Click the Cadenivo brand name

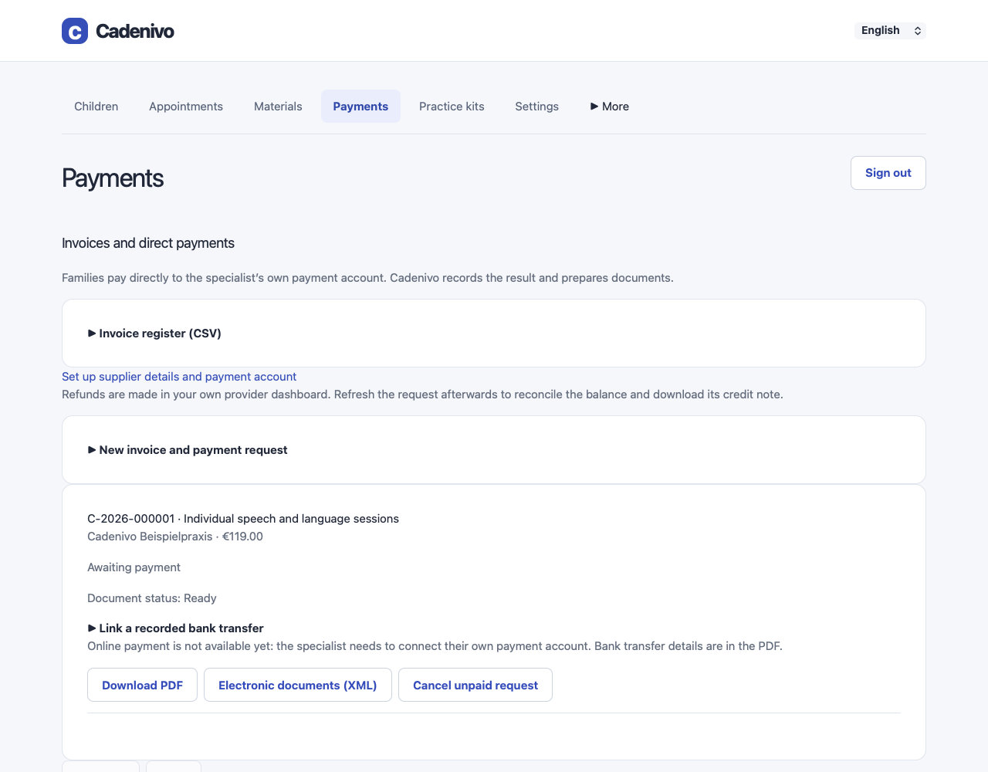coord(135,32)
